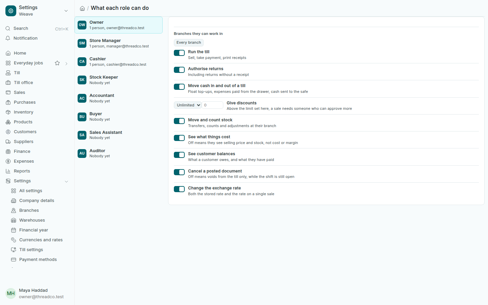The width and height of the screenshot is (488, 305).
Task: Click the home breadcrumb icon
Action: (82, 8)
